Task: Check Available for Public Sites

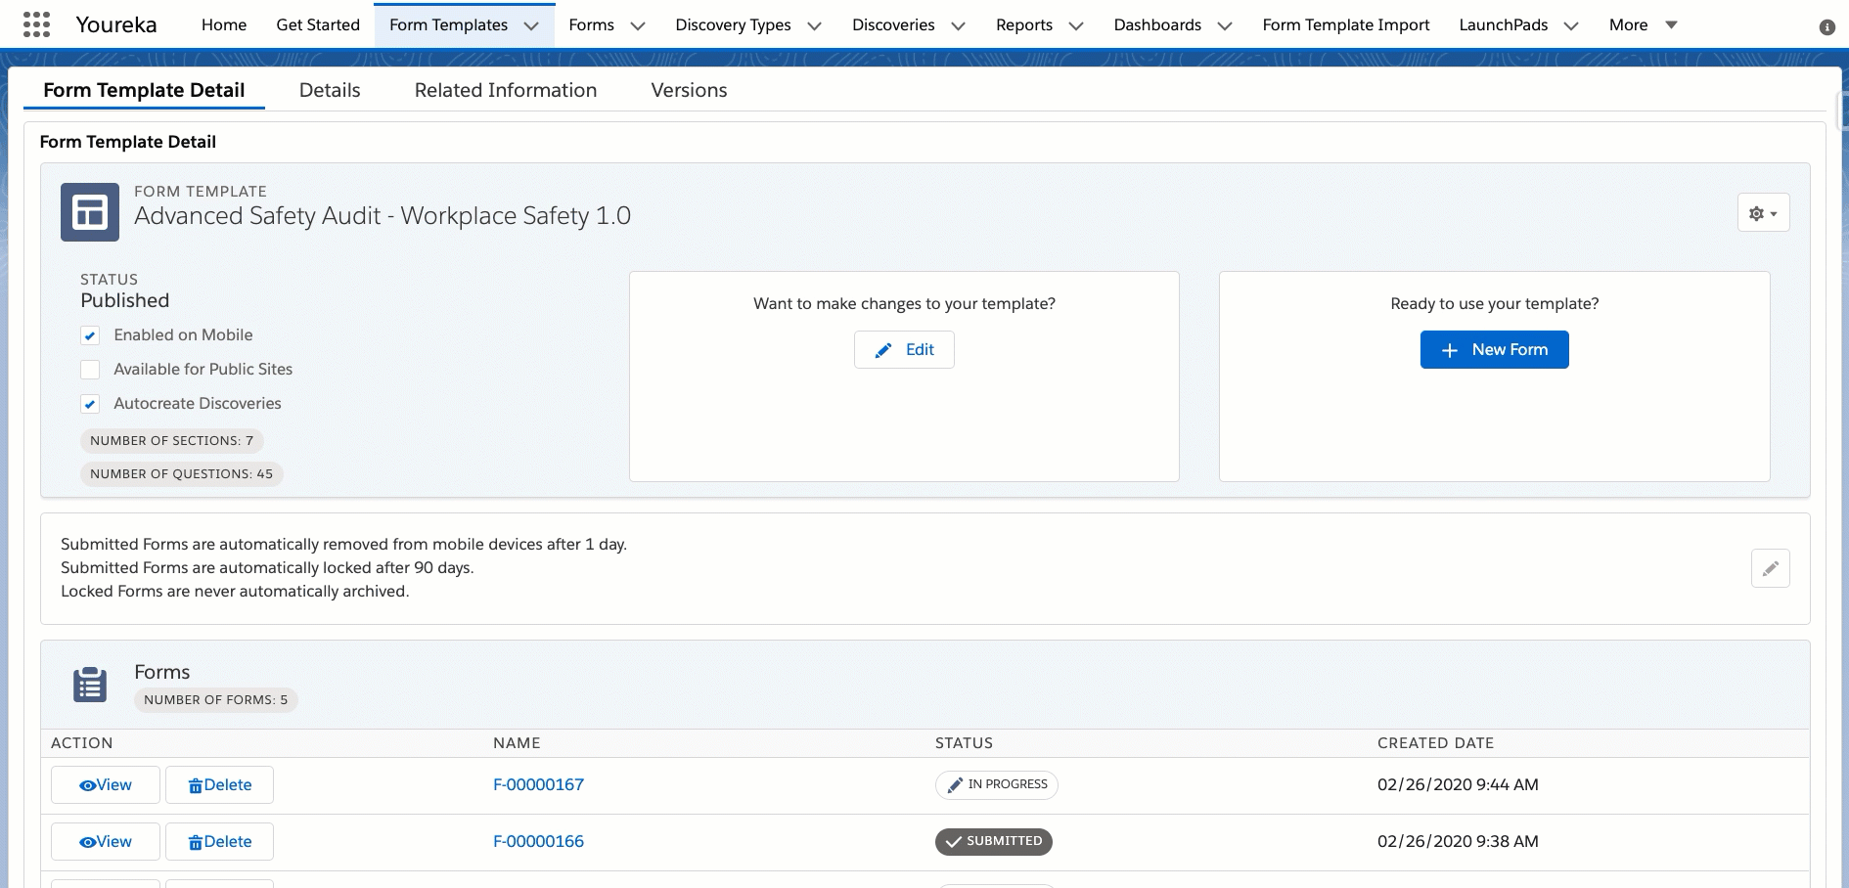Action: click(90, 370)
